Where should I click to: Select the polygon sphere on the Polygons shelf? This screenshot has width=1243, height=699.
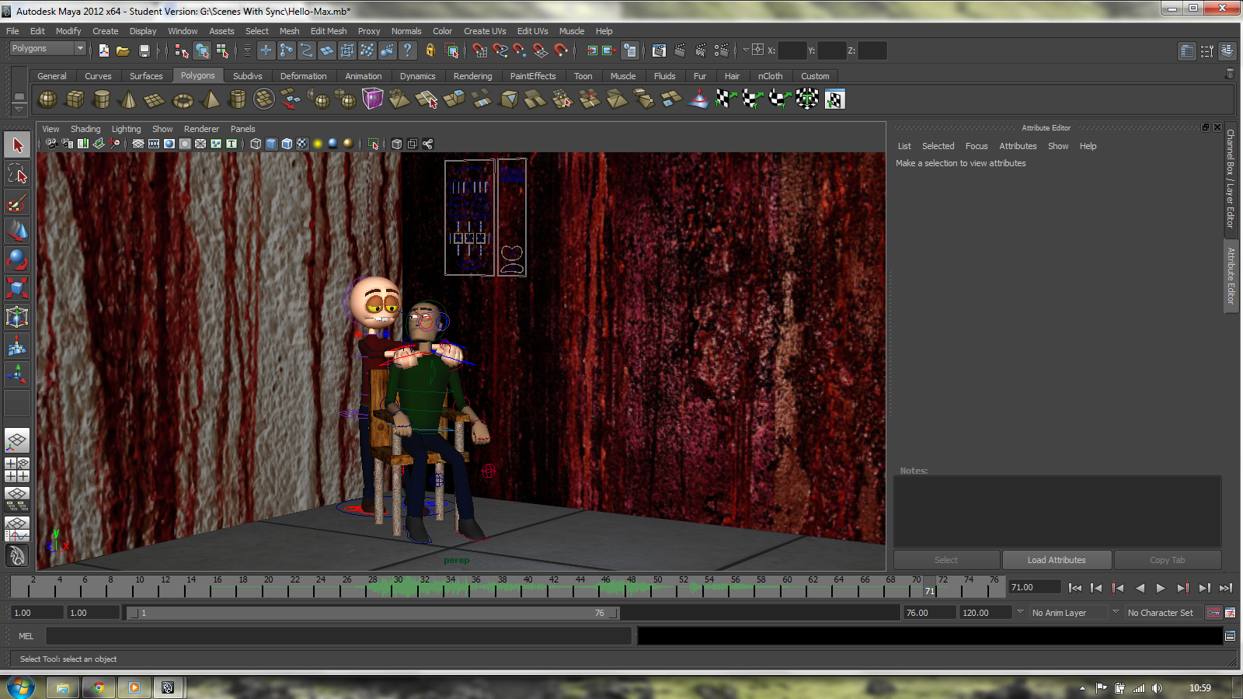[47, 99]
